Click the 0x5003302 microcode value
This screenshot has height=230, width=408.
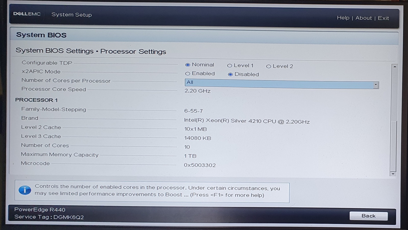pos(200,165)
